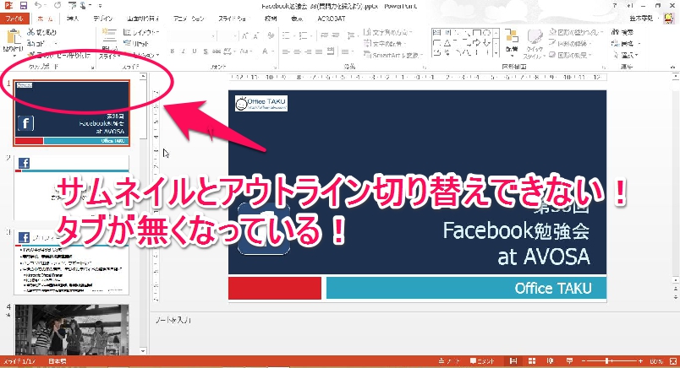Toggle Text Shadow formatting
This screenshot has height=368, width=680.
pyautogui.click(x=206, y=51)
